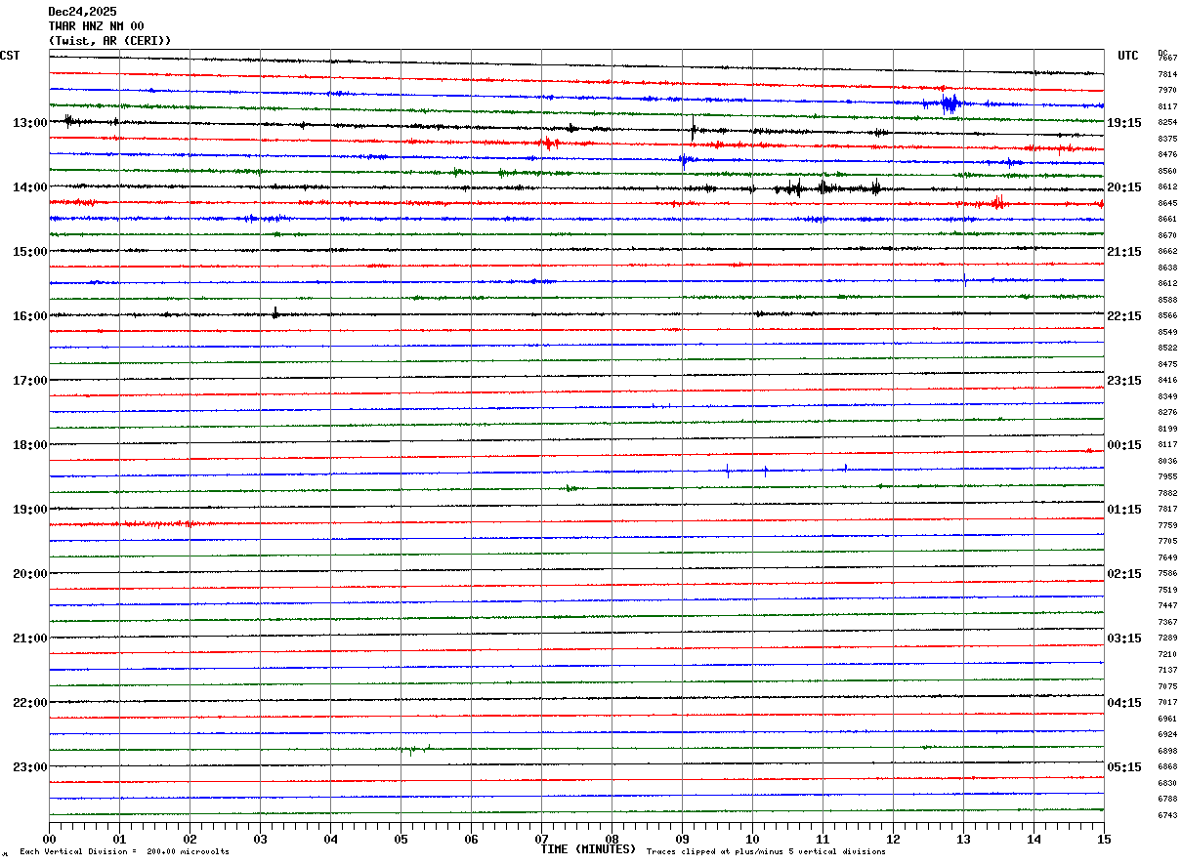Click the DC offset value '8199'
The height and width of the screenshot is (865, 1182).
[1167, 429]
